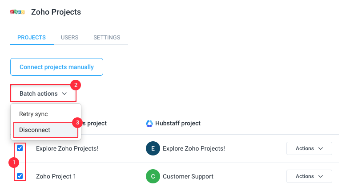Screen dimensions: 342x194
Task: Click the red step 1 marker badge
Action: (14, 163)
